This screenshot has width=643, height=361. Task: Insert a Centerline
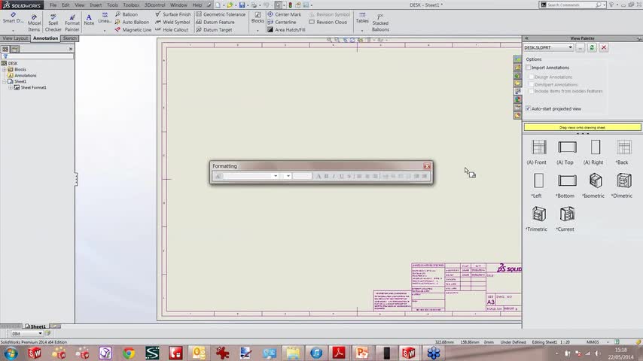tap(282, 22)
